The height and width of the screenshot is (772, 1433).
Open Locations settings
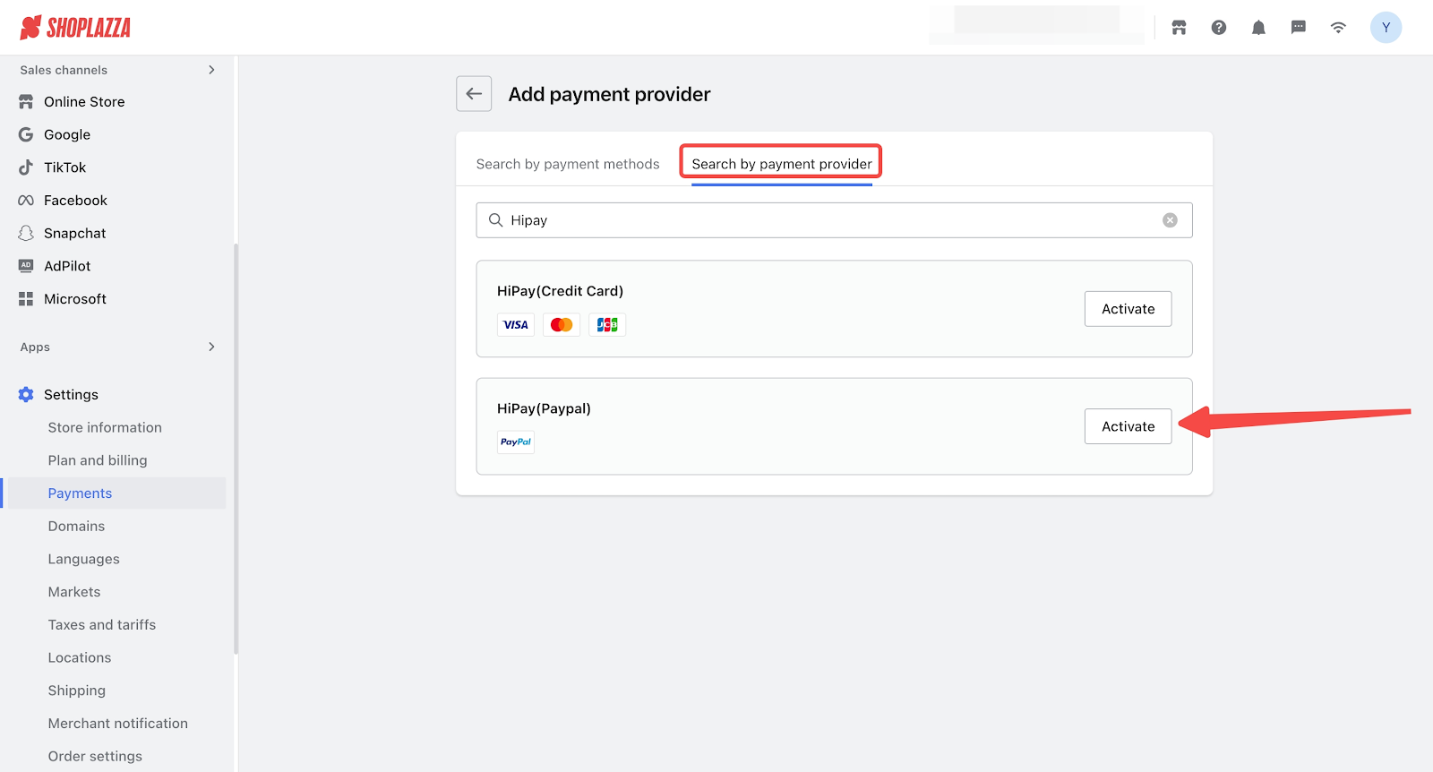coord(80,657)
